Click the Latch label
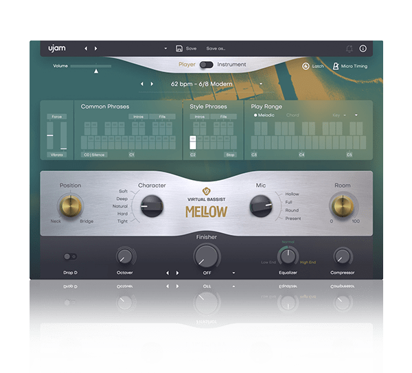 318,66
